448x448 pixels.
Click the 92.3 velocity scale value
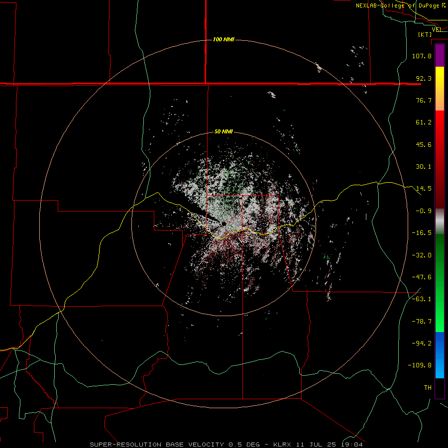pyautogui.click(x=424, y=78)
